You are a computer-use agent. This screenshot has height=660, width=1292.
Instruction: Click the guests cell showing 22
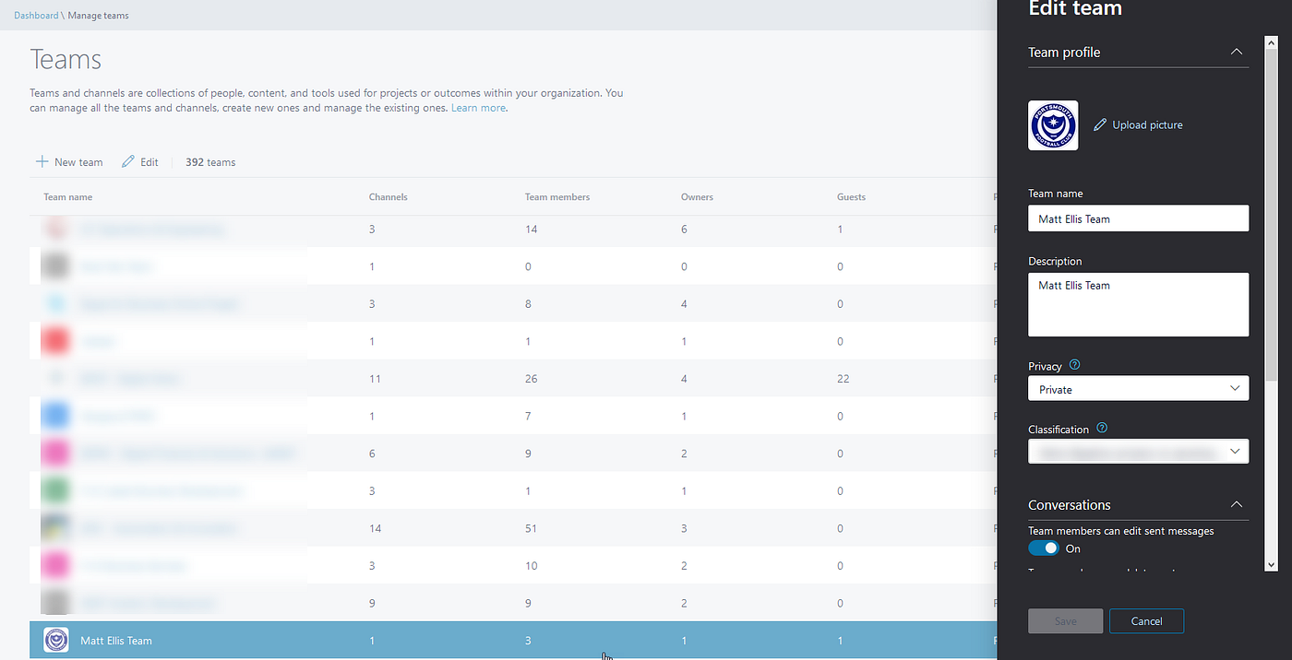coord(843,379)
